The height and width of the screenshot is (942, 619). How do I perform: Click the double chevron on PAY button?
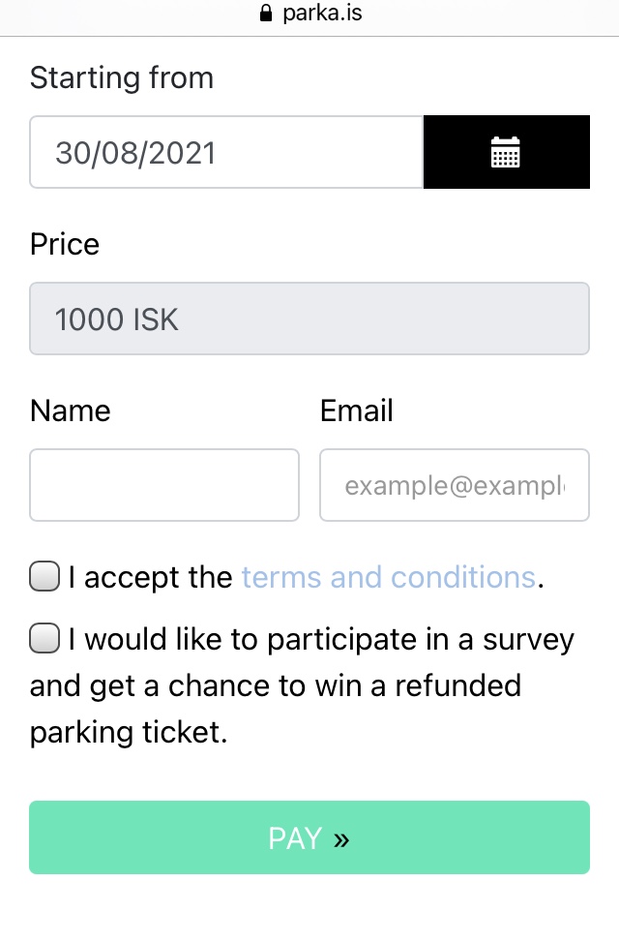340,838
